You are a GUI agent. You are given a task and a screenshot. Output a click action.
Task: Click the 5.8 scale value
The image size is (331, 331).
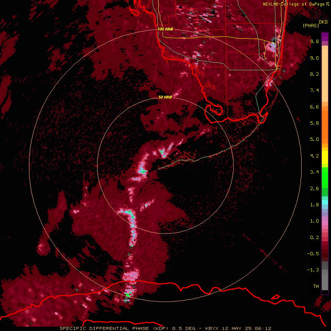[x=314, y=123]
